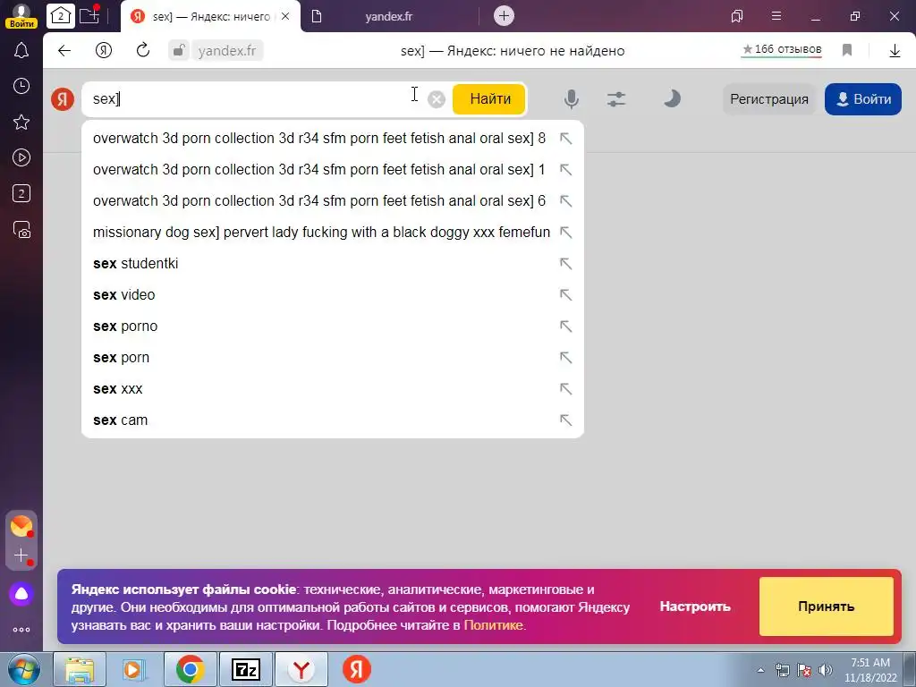Open the mail icon in sidebar
This screenshot has width=916, height=687.
pos(21,526)
